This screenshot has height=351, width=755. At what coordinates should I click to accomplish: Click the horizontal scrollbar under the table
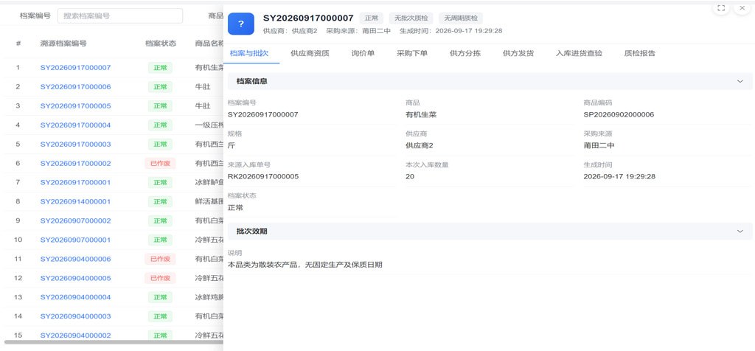coord(114,342)
